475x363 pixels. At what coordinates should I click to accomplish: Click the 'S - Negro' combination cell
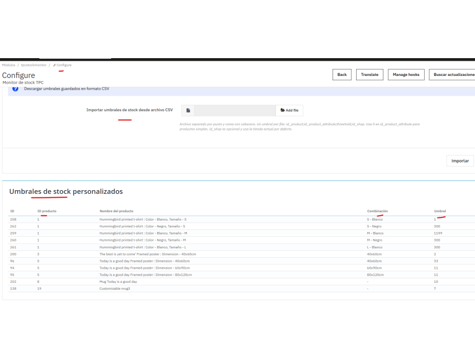[374, 226]
